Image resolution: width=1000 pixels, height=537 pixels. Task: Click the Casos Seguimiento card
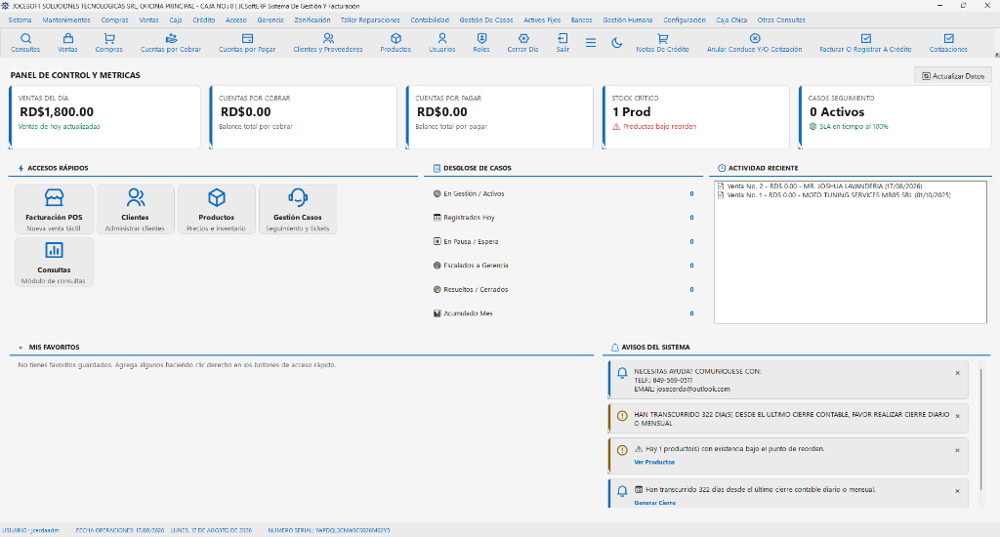(896, 117)
